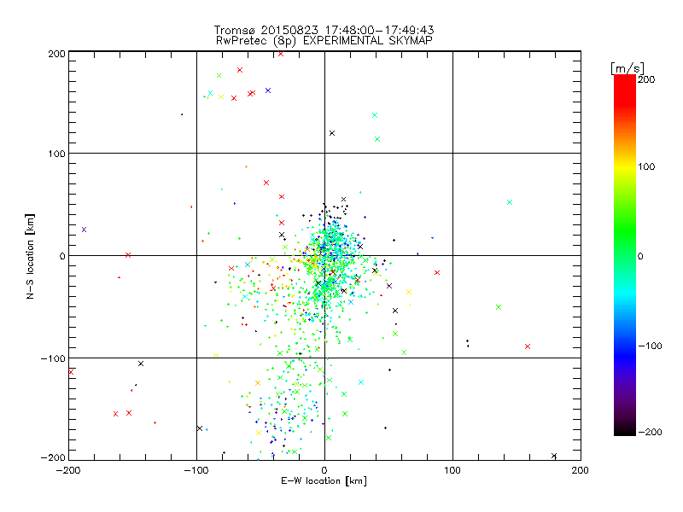Image resolution: width=683 pixels, height=512 pixels.
Task: Click the 200 tick label on E-W axis
Action: pyautogui.click(x=581, y=470)
